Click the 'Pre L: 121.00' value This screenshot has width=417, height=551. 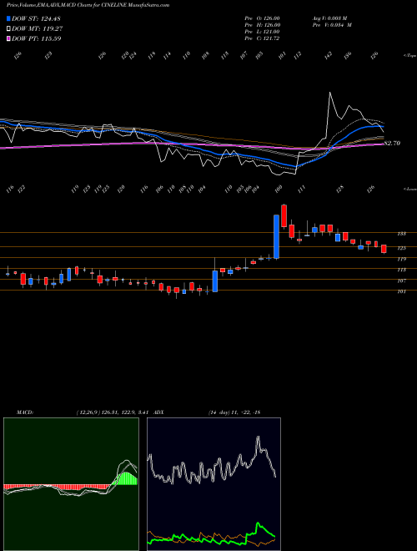point(262,31)
